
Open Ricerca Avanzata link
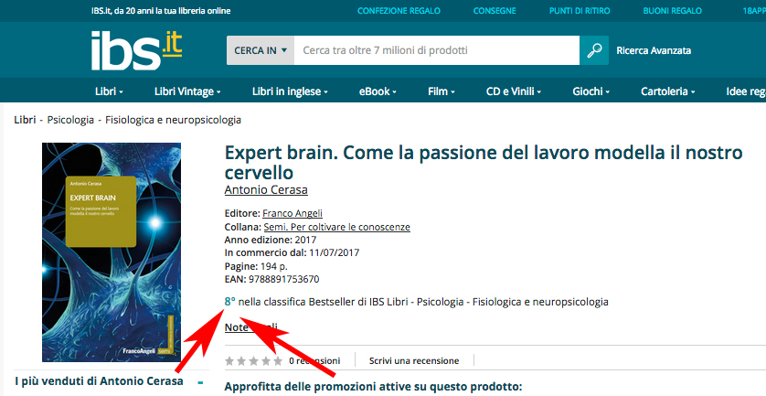click(x=654, y=50)
